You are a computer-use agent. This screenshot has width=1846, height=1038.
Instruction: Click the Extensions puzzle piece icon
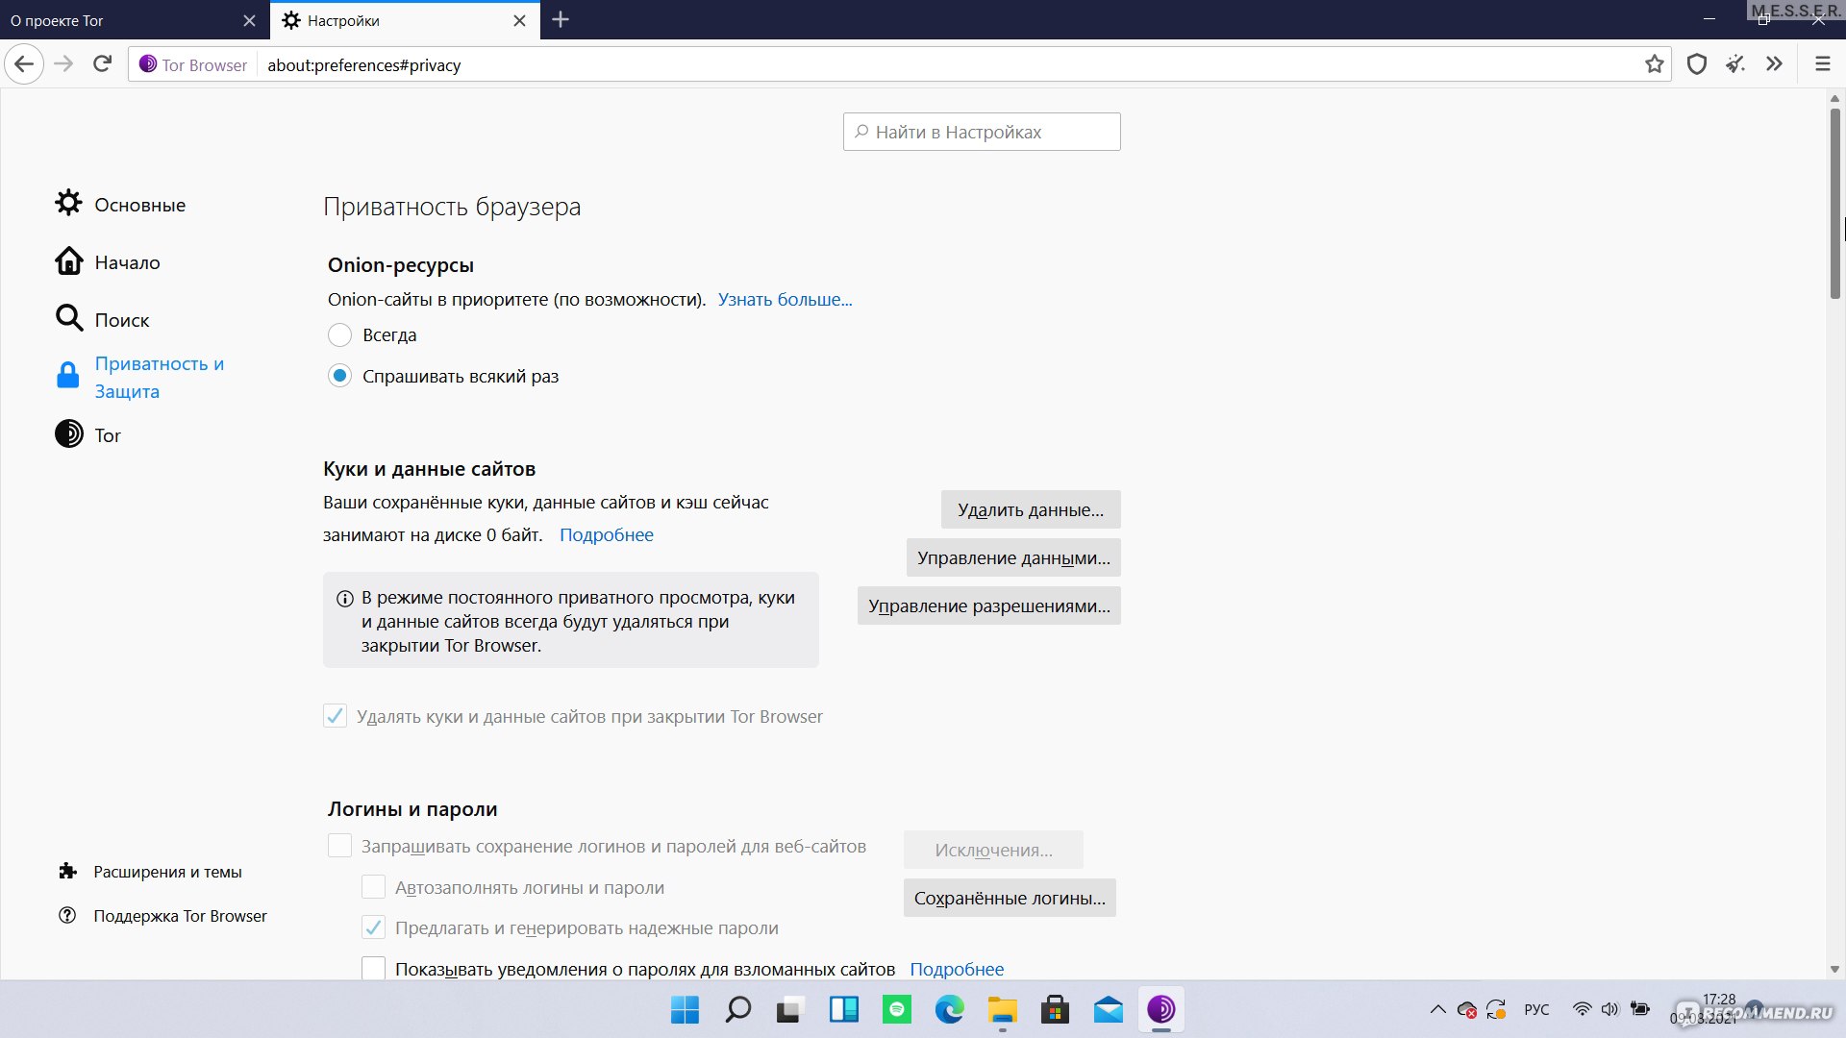click(x=70, y=871)
